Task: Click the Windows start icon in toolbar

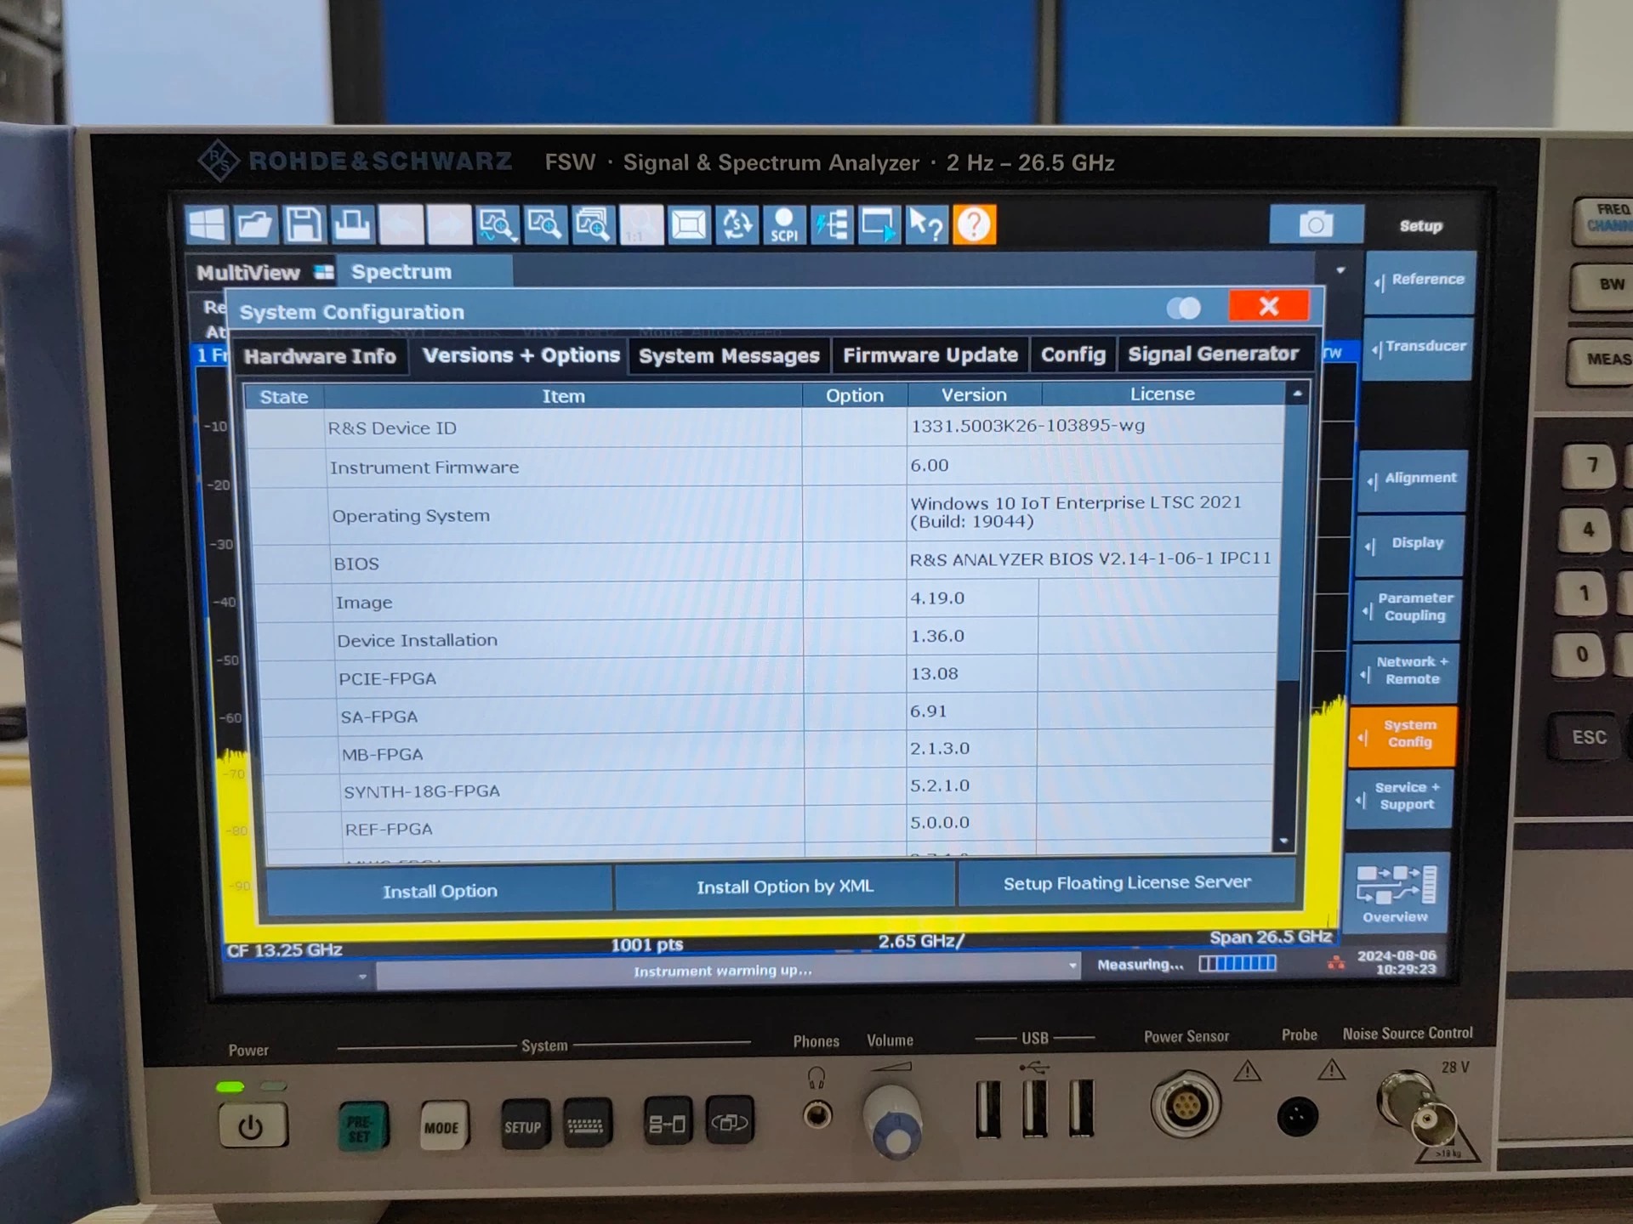Action: [x=207, y=225]
